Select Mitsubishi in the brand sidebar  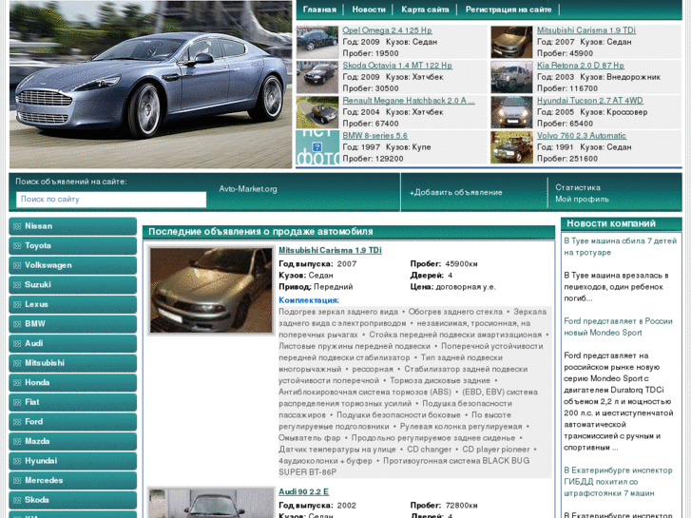pos(73,363)
